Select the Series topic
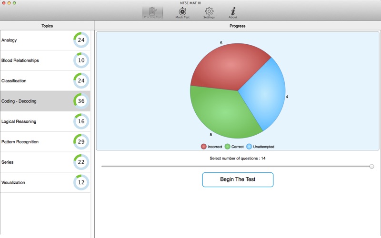Screen dimensions: 381x238 (x=45, y=162)
